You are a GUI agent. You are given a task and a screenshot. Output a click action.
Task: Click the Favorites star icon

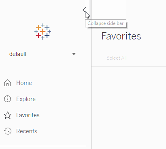[x=8, y=115]
